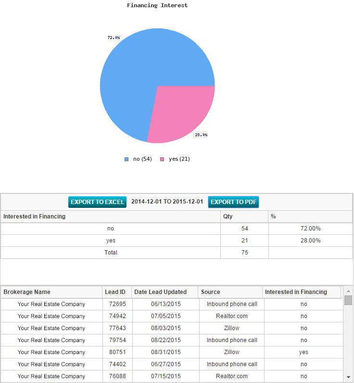Click the 06/27/2015 date cell
The height and width of the screenshot is (383, 354).
click(166, 364)
